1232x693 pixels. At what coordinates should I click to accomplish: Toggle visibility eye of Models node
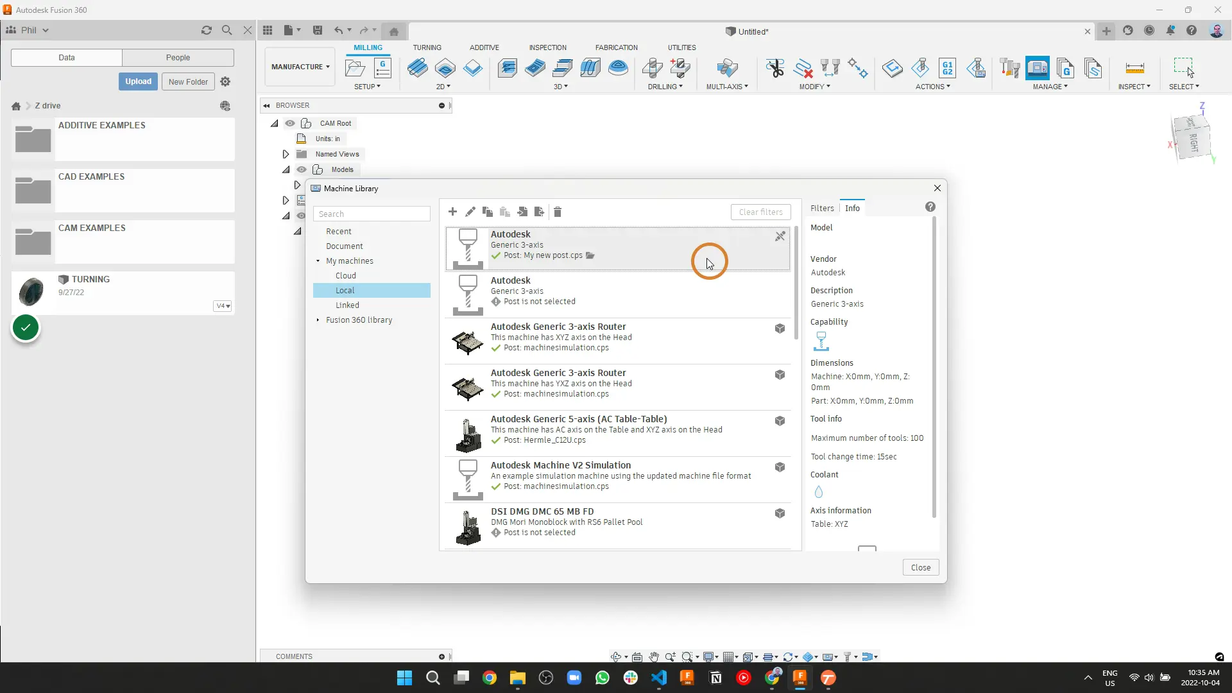(302, 169)
